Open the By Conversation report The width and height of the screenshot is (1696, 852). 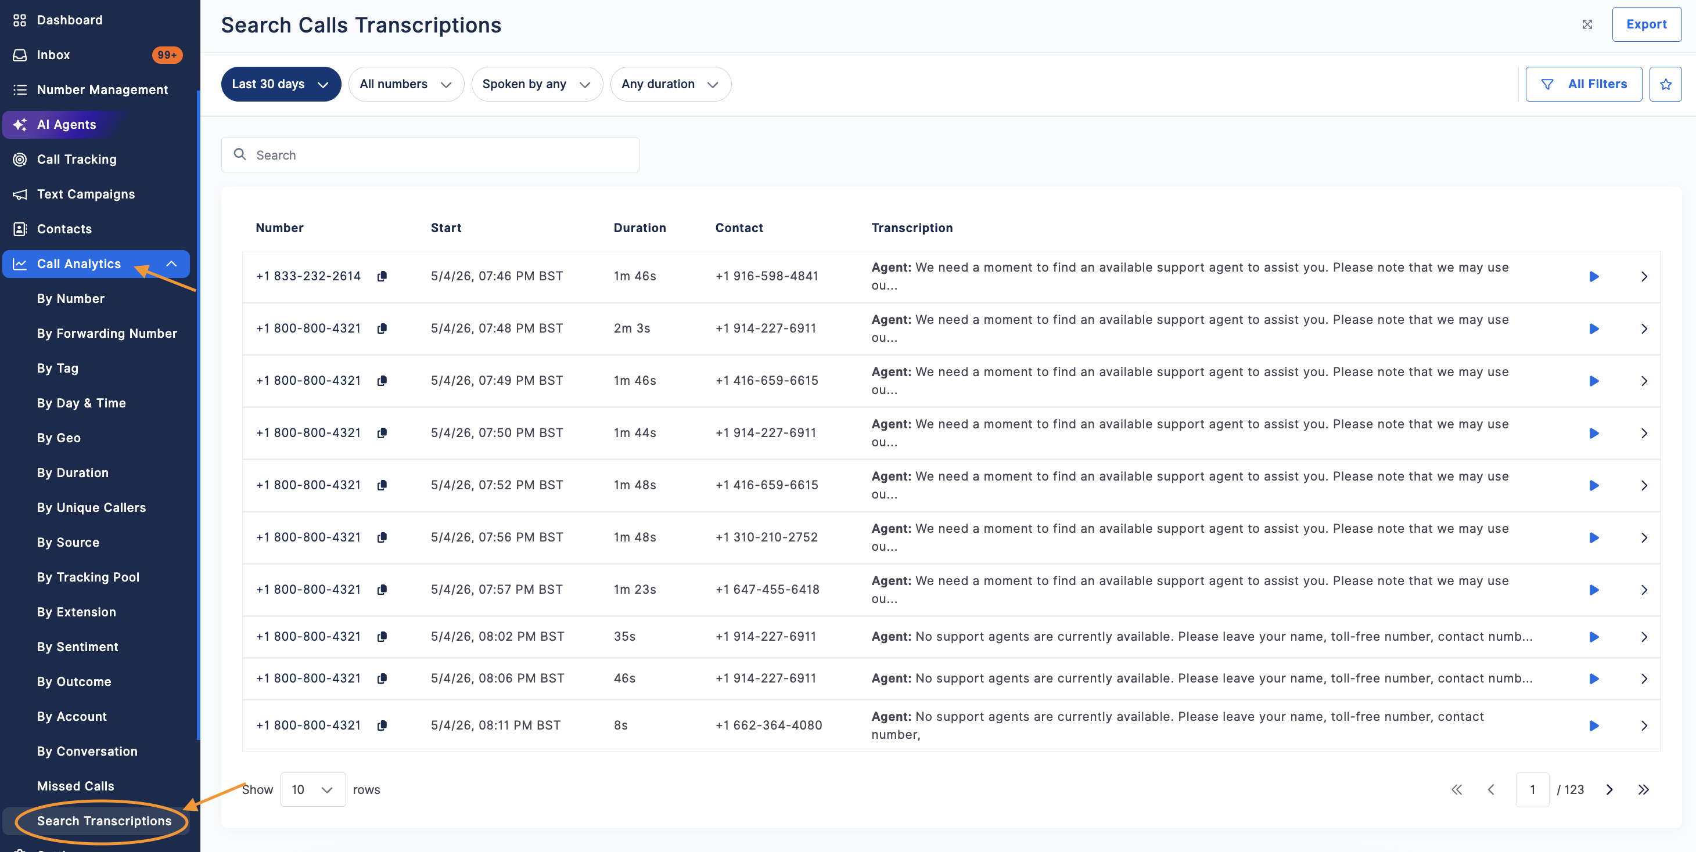click(87, 752)
